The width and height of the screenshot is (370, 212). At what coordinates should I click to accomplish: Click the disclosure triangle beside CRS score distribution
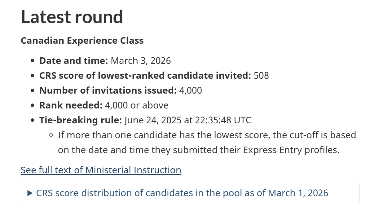(x=30, y=193)
